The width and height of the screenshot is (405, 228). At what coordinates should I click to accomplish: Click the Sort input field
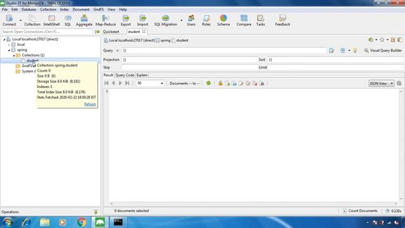pyautogui.click(x=335, y=60)
